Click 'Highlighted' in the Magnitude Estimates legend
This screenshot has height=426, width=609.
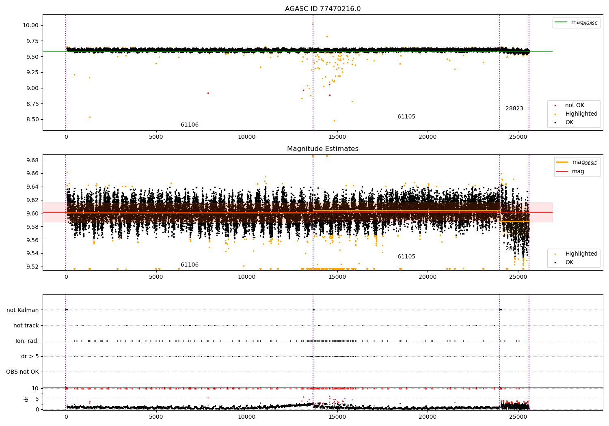coord(581,254)
